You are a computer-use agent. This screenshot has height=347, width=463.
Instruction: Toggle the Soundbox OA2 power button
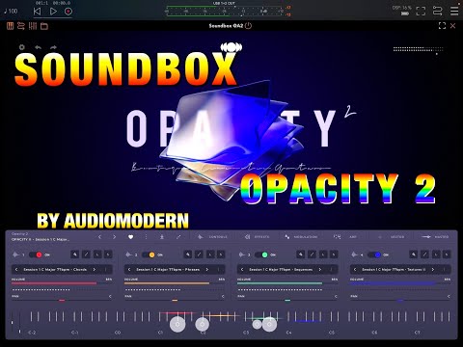[x=248, y=26]
